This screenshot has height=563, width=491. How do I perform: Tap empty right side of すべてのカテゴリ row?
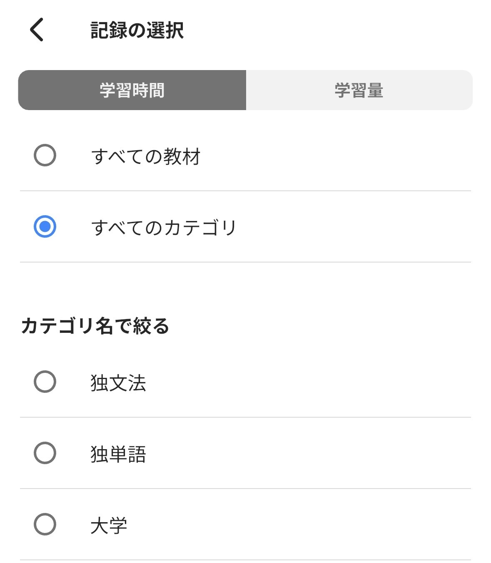[x=354, y=227]
